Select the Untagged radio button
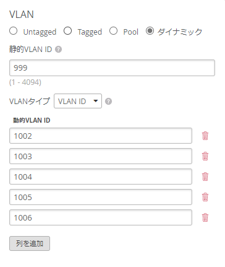The width and height of the screenshot is (225, 267). click(x=14, y=31)
